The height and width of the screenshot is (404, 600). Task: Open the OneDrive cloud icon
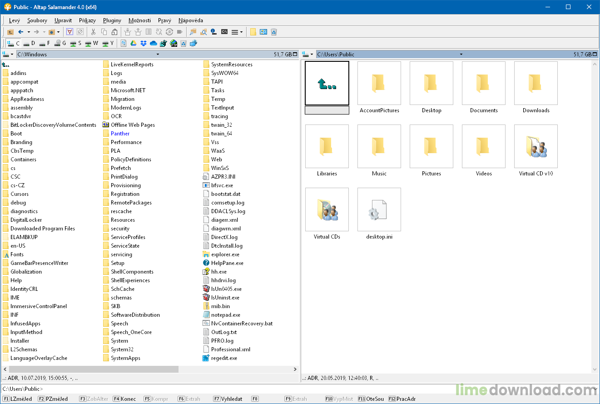coord(153,43)
